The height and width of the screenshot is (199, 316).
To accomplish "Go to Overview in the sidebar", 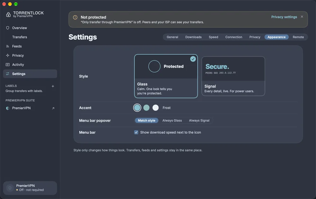I will pos(30,28).
